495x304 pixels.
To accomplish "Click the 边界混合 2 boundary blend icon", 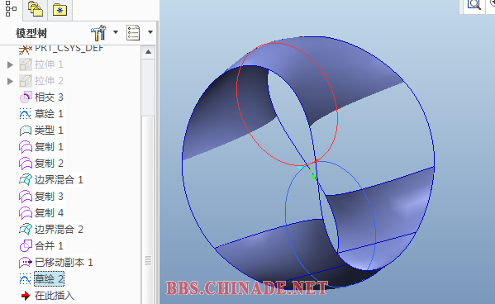I will coord(26,230).
